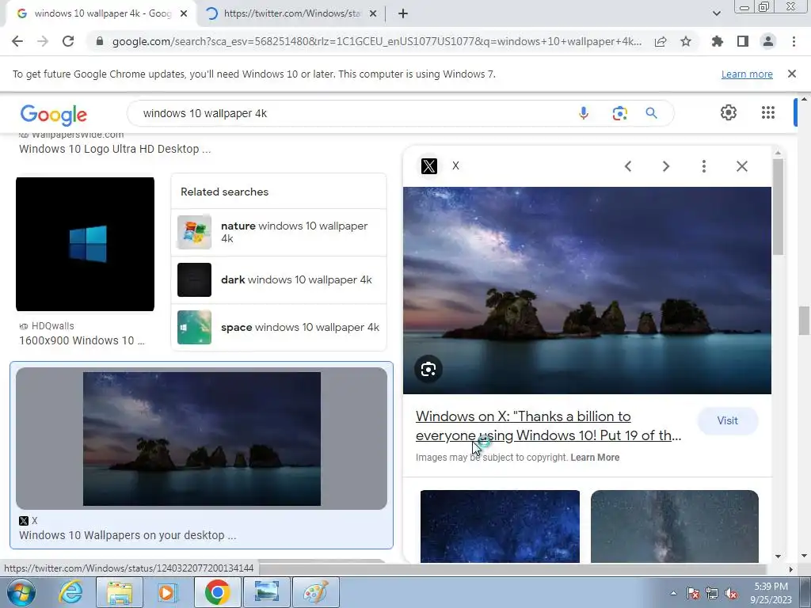Open the Chrome profile avatar
Image resolution: width=811 pixels, height=608 pixels.
pos(768,41)
